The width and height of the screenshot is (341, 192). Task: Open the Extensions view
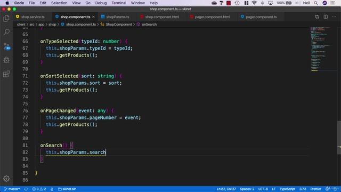pyautogui.click(x=6, y=74)
